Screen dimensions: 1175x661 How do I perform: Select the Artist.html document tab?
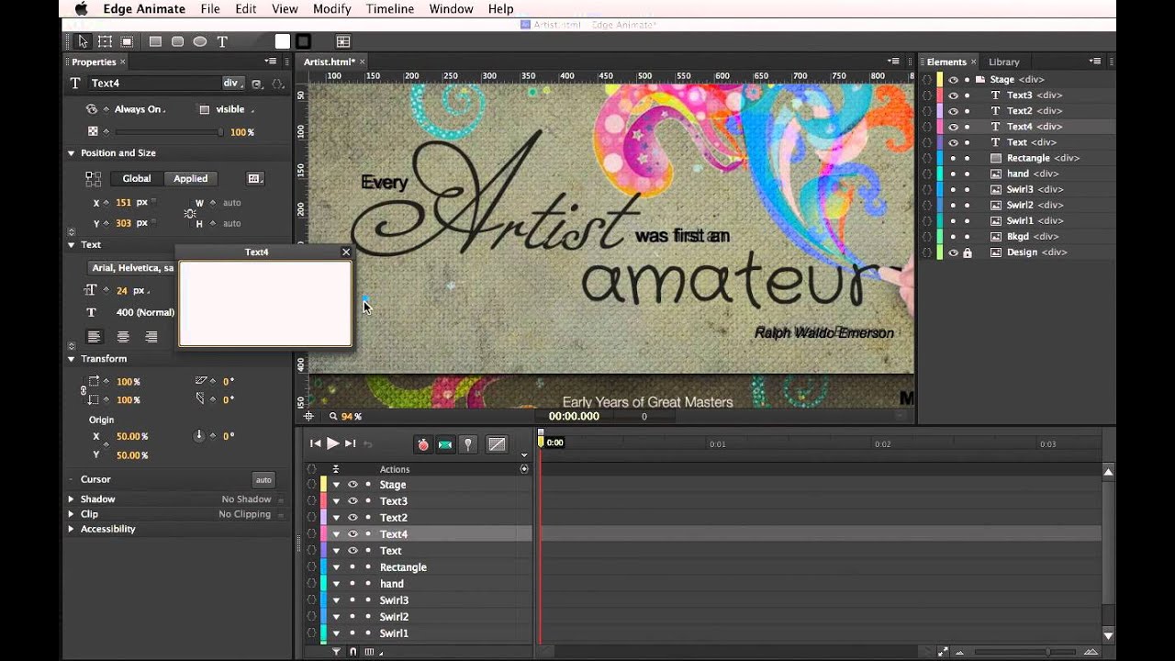pyautogui.click(x=329, y=62)
